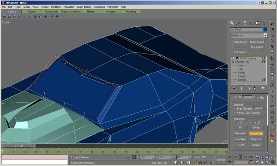Click the Normal Align button
This screenshot has height=166, width=277.
[256, 134]
